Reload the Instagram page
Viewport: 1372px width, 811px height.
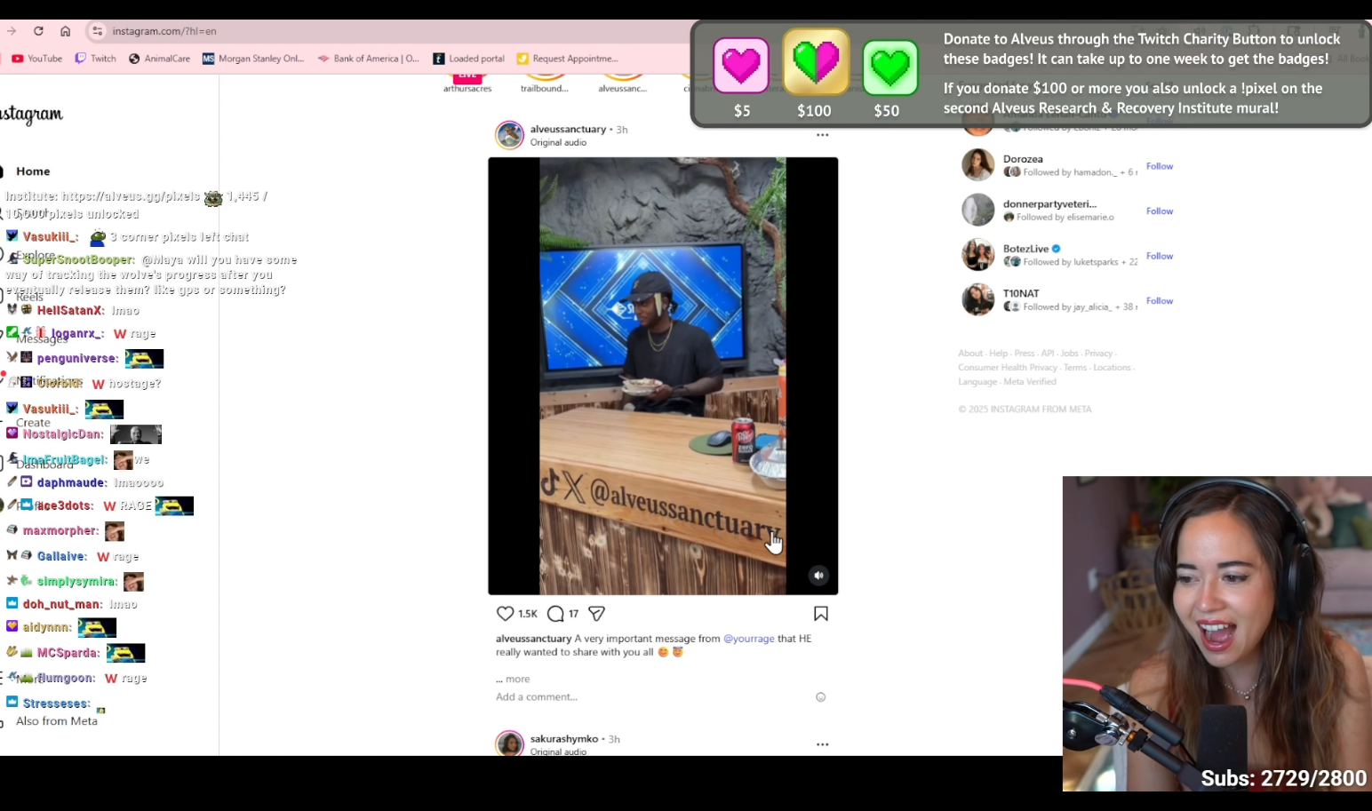[38, 31]
